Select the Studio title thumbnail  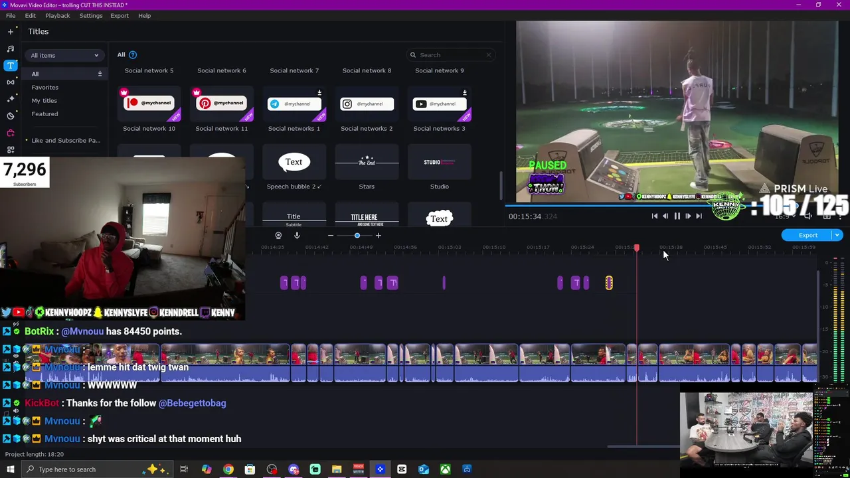coord(440,162)
